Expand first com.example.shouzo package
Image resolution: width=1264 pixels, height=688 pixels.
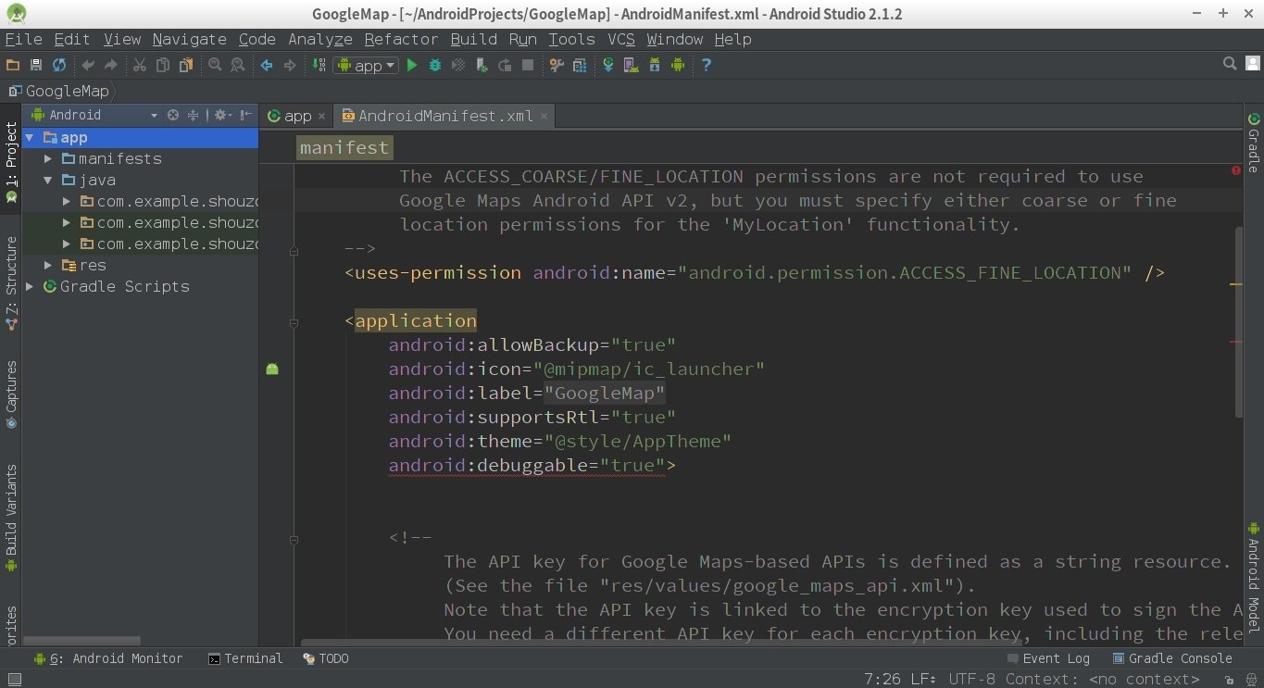[x=67, y=201]
